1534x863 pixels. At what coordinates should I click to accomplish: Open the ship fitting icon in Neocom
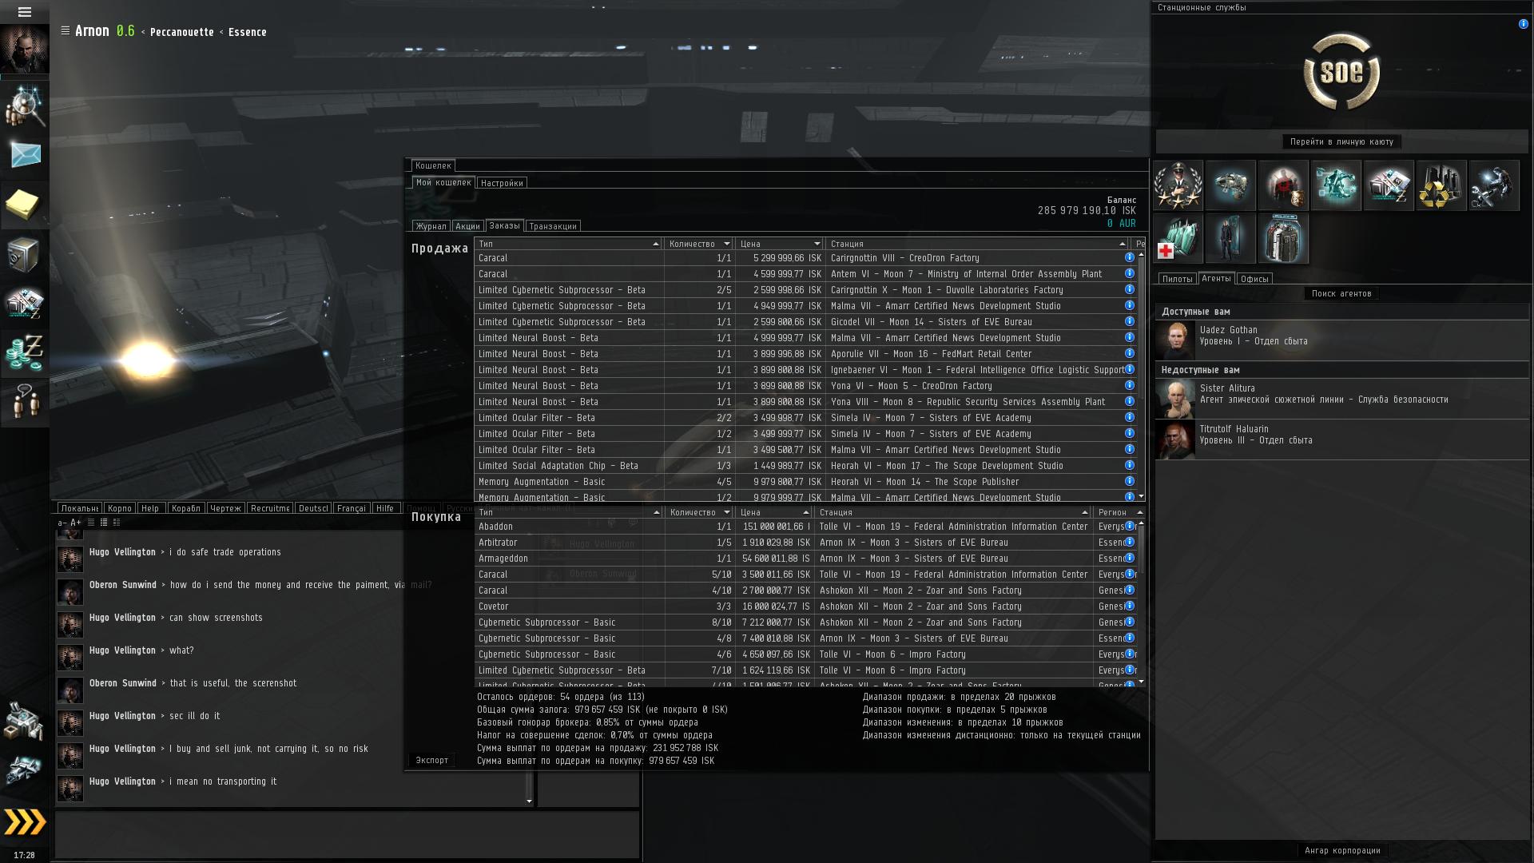coord(24,770)
